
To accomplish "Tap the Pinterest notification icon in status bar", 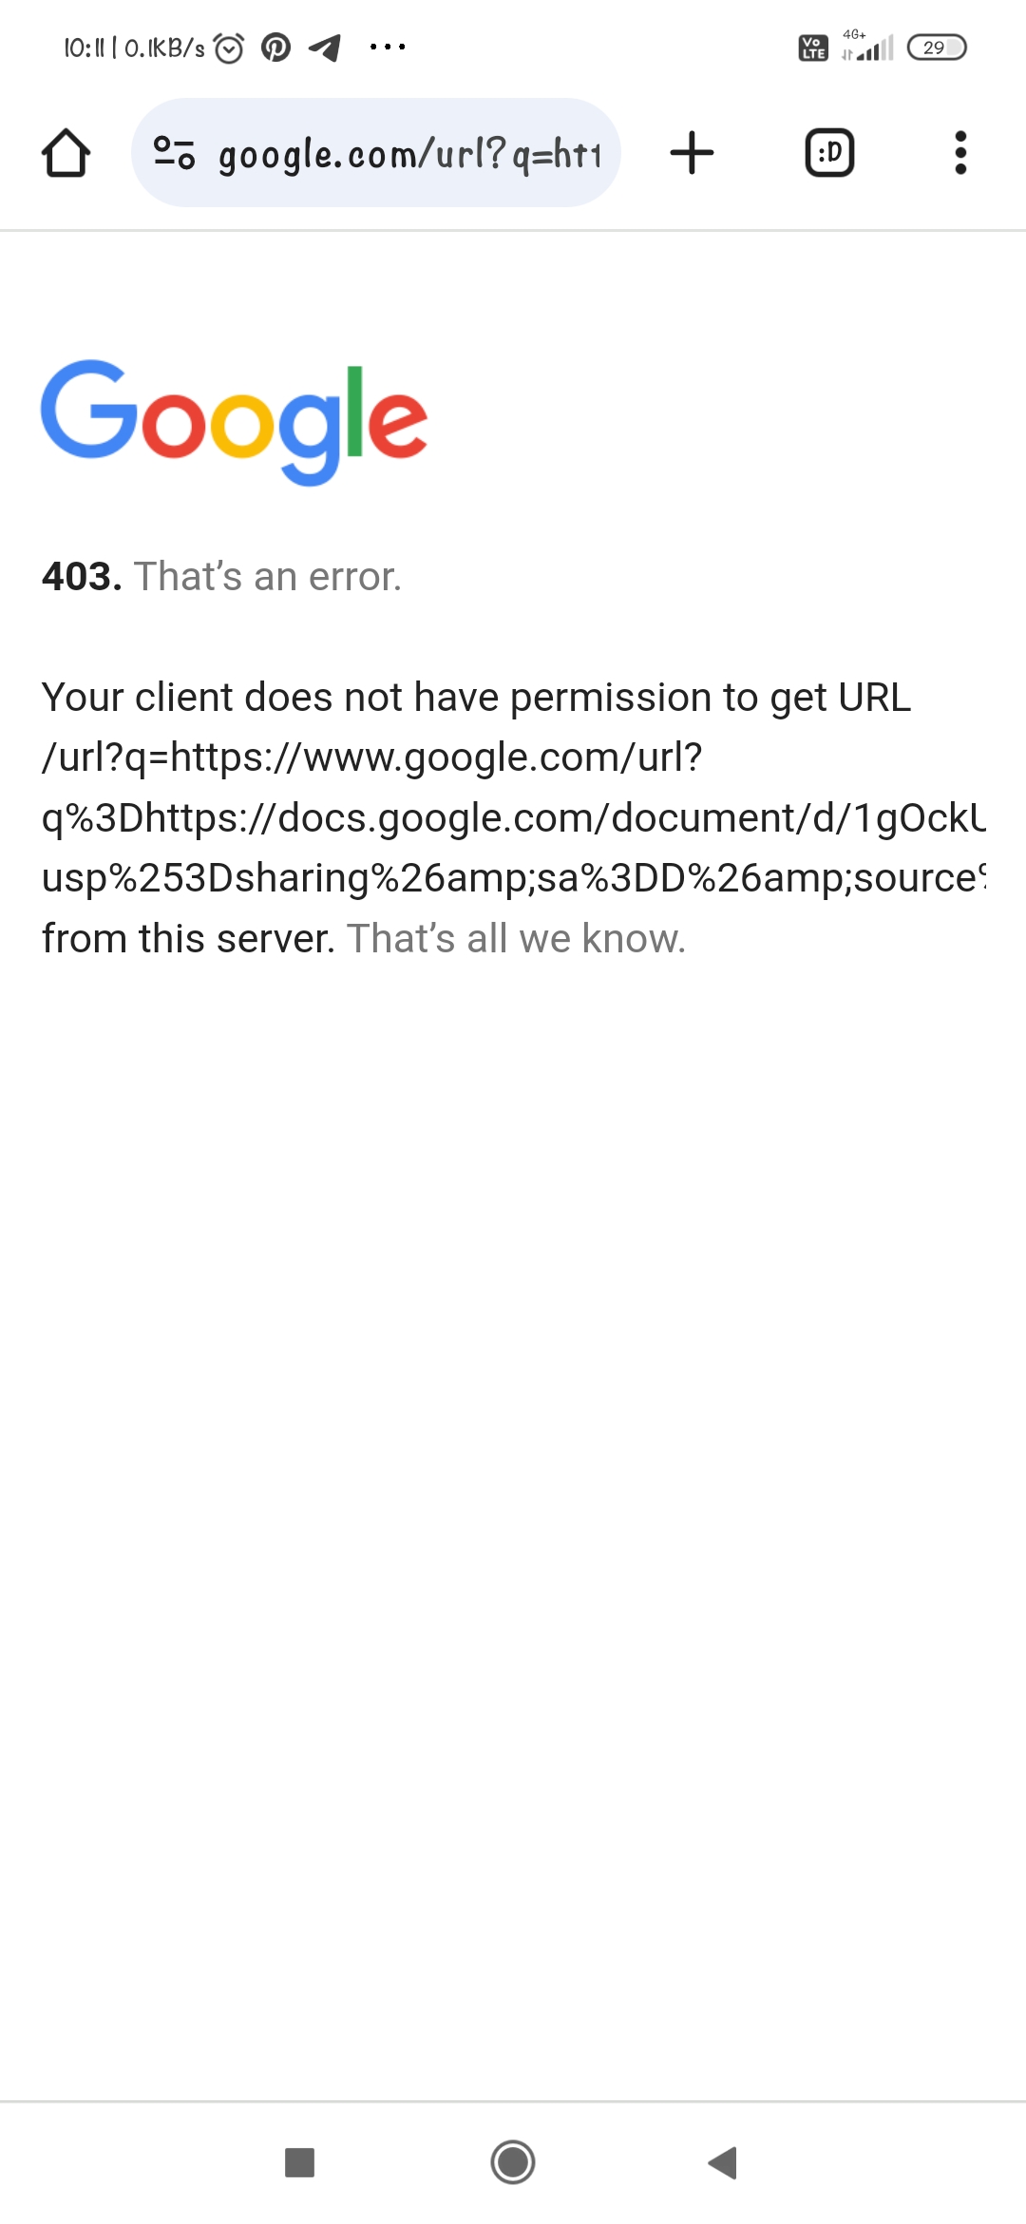I will click(x=276, y=47).
